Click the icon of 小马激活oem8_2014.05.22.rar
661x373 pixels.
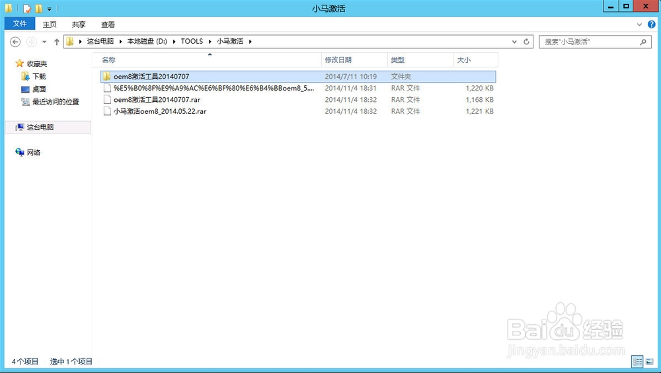[x=108, y=111]
